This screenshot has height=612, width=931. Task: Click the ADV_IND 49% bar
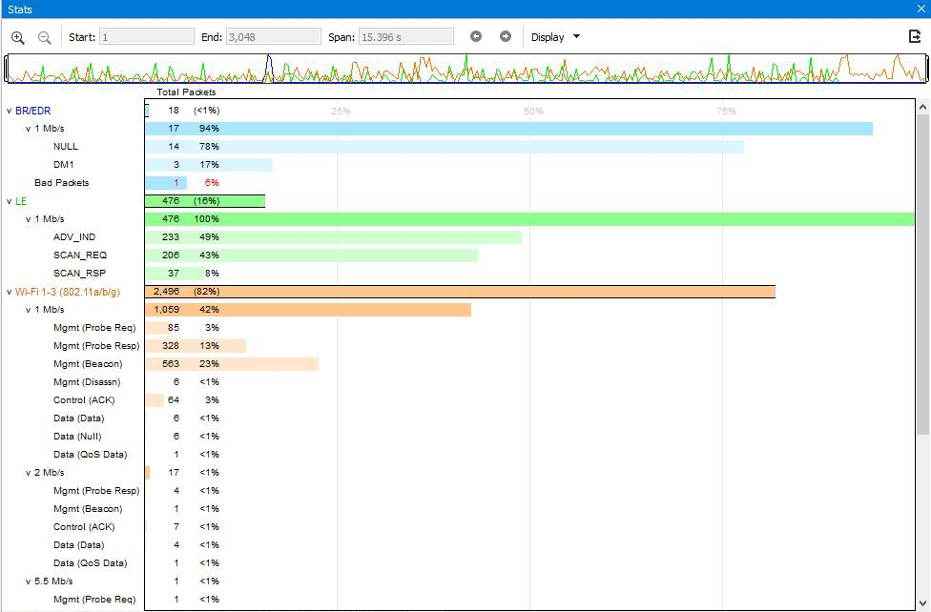pyautogui.click(x=334, y=237)
